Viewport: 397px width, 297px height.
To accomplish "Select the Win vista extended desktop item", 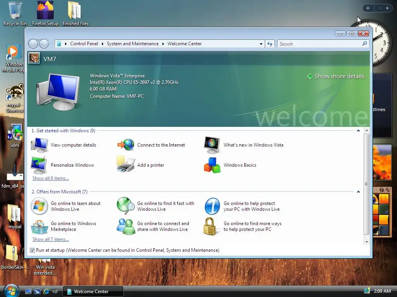I will coord(45,267).
